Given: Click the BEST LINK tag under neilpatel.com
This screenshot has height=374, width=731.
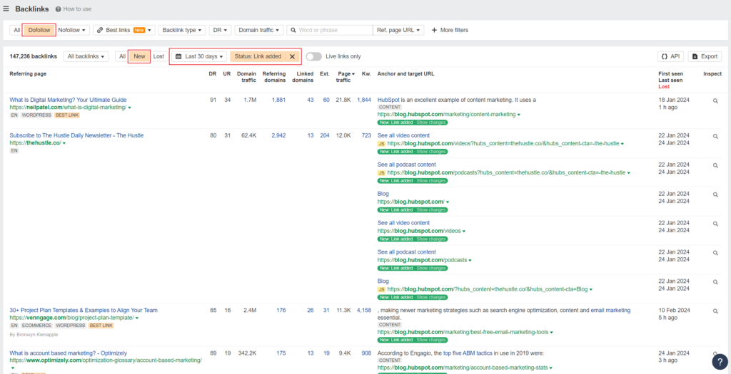Looking at the screenshot, I should pos(67,115).
